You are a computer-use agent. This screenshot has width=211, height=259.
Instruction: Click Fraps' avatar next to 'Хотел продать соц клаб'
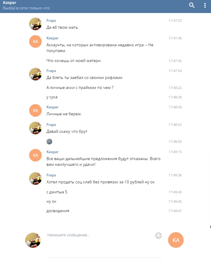tap(35, 179)
